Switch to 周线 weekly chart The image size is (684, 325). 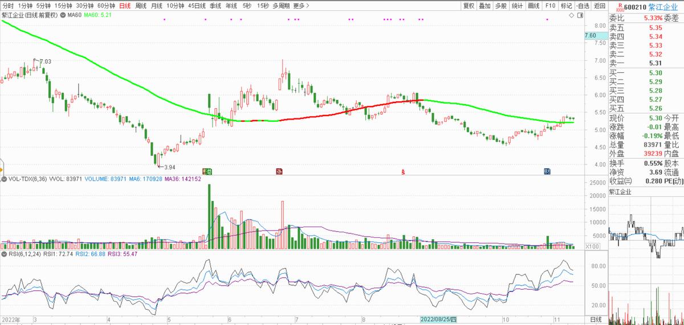coord(141,5)
